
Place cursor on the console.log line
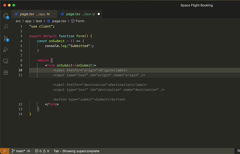click(x=69, y=46)
